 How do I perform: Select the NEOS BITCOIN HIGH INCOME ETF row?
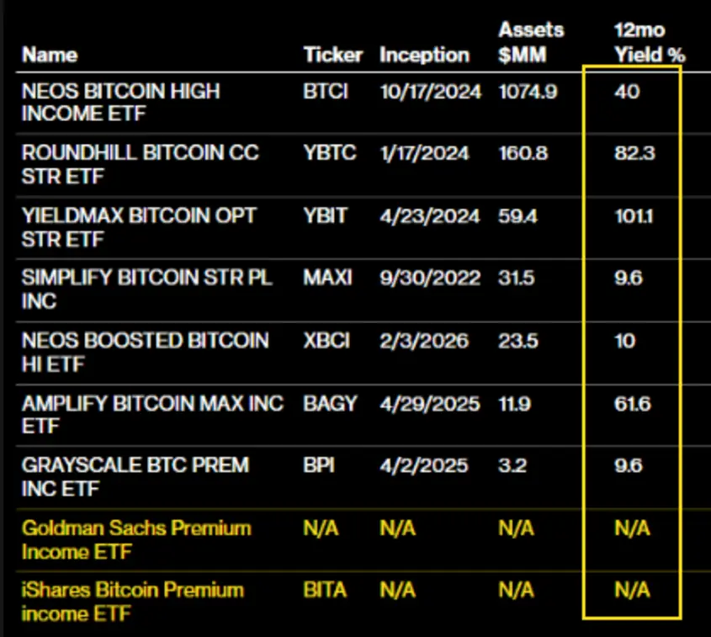click(x=363, y=103)
